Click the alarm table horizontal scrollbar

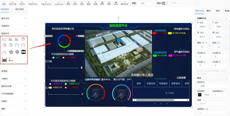click(x=155, y=100)
